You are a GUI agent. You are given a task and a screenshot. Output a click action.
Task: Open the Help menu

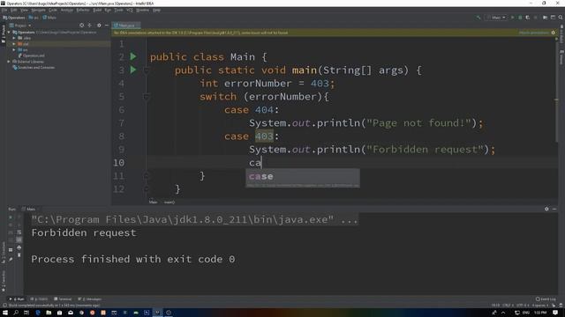156,10
